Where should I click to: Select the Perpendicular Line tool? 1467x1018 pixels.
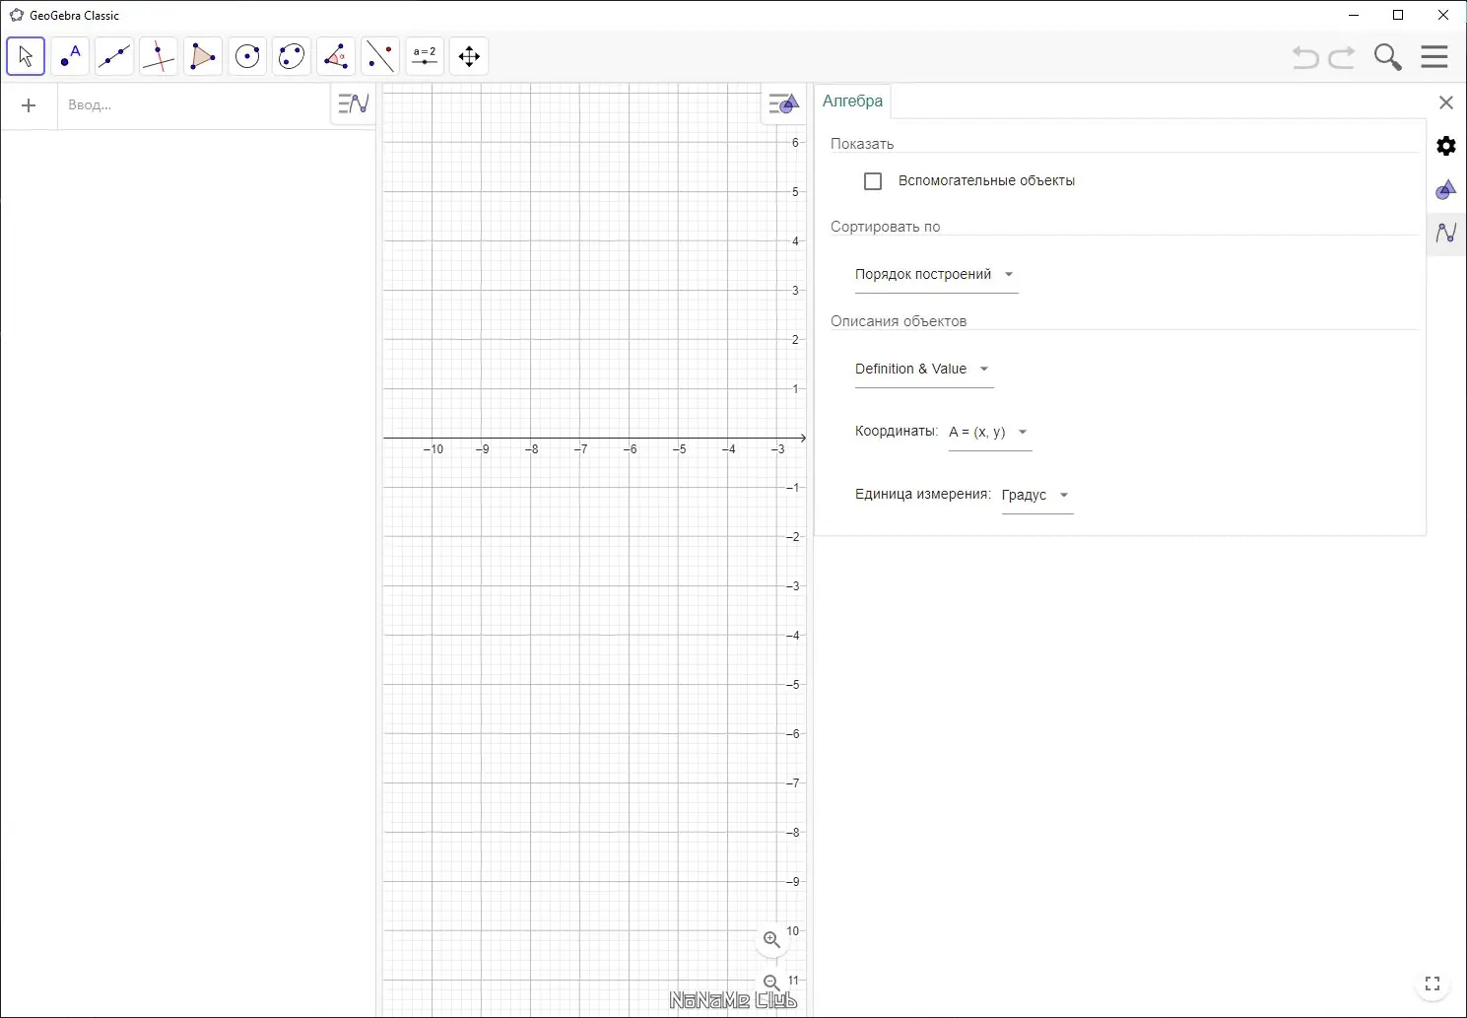pos(159,56)
